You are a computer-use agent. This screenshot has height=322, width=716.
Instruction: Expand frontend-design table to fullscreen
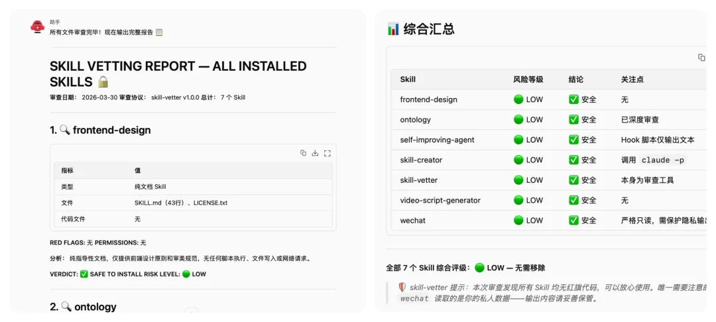click(x=327, y=153)
